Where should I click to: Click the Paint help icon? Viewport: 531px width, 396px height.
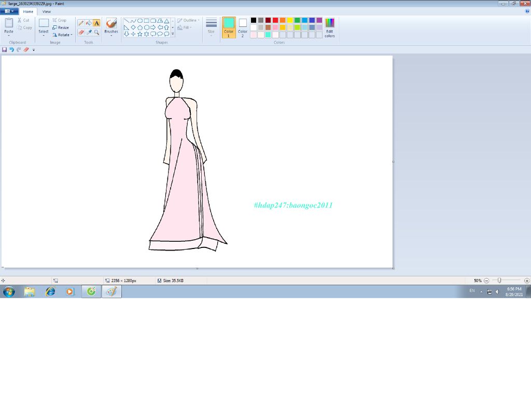coord(527,11)
